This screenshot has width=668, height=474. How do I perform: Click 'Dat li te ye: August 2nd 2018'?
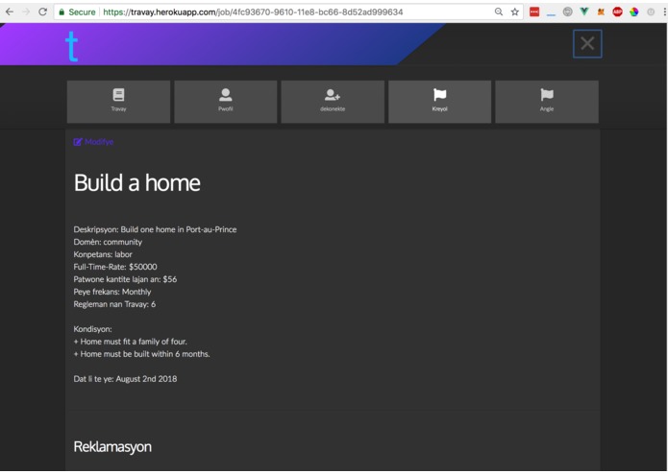pyautogui.click(x=125, y=379)
